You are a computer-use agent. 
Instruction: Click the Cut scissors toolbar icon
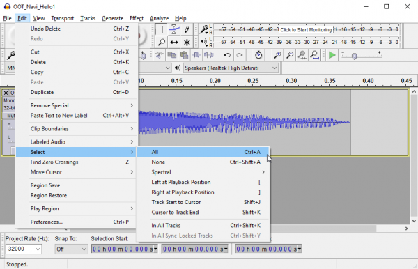159,55
